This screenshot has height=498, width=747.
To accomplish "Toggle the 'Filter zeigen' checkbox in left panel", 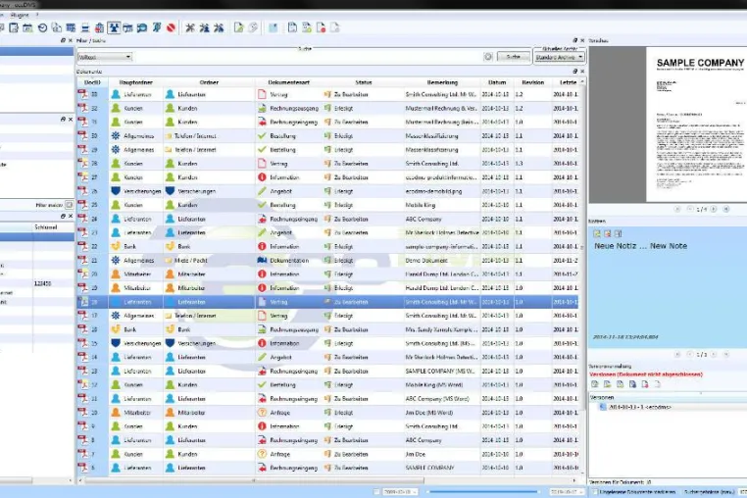I will click(x=69, y=205).
